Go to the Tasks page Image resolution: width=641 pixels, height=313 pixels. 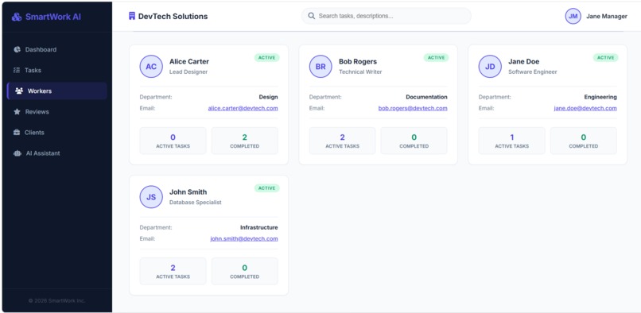point(57,70)
